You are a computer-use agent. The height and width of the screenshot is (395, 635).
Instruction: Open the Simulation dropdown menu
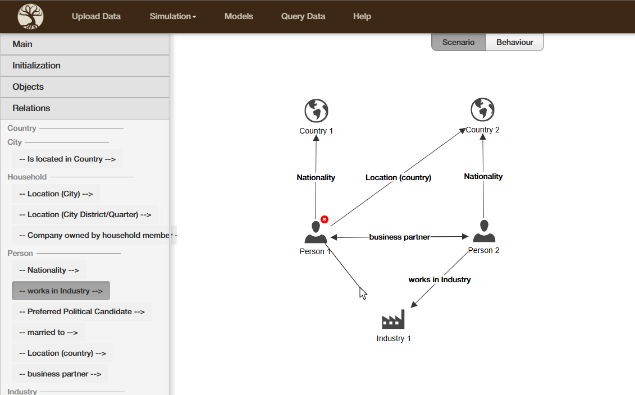pos(172,16)
